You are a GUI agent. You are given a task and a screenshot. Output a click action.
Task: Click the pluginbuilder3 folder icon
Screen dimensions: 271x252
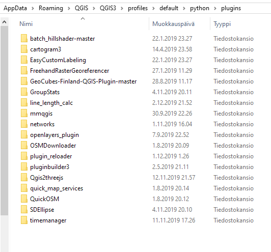[24, 167]
